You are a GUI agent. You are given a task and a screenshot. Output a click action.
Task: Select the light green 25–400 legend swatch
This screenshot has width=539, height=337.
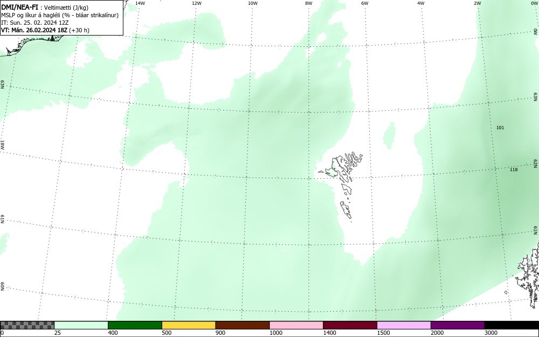point(81,325)
